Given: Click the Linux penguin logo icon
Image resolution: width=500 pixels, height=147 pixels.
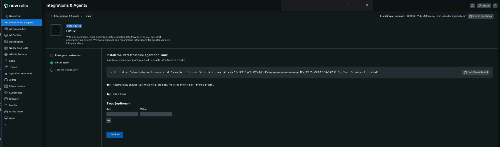Looking at the screenshot, I should pyautogui.click(x=56, y=30).
